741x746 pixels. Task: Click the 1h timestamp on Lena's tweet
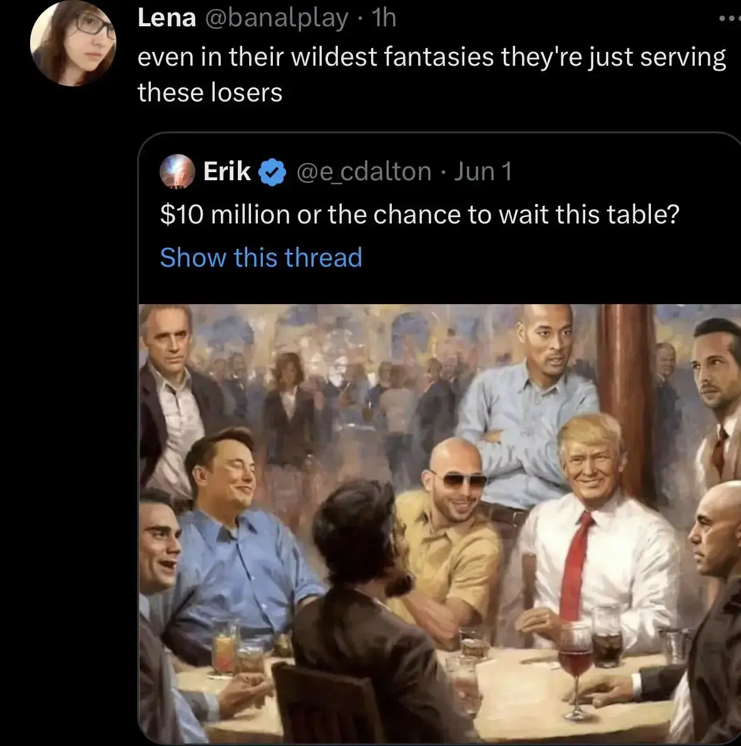384,19
